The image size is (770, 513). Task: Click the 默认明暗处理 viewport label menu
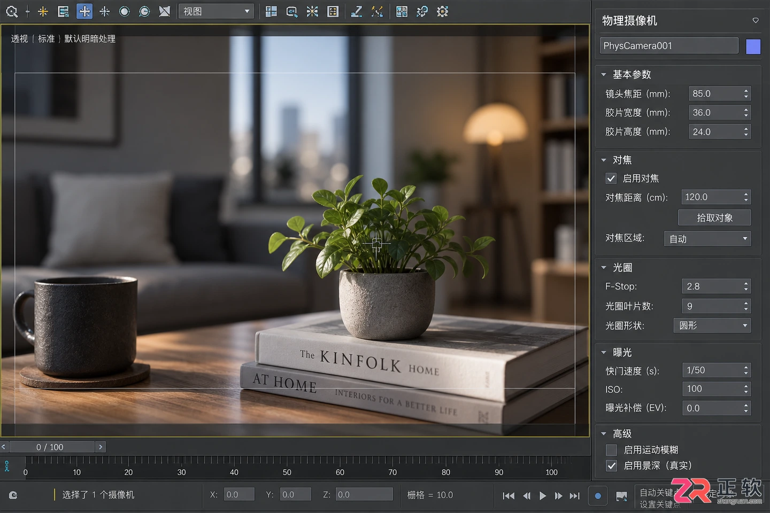(90, 38)
